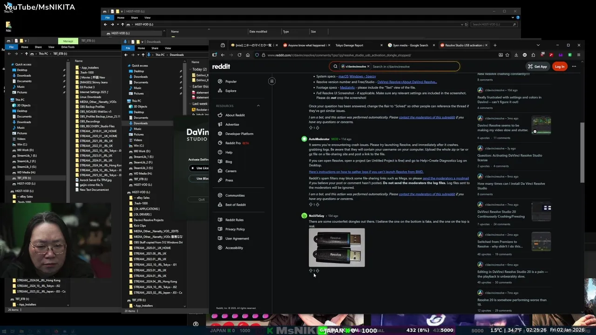This screenshot has height=335, width=596.
Task: Collapse the Today group in Downloads window
Action: [x=190, y=69]
